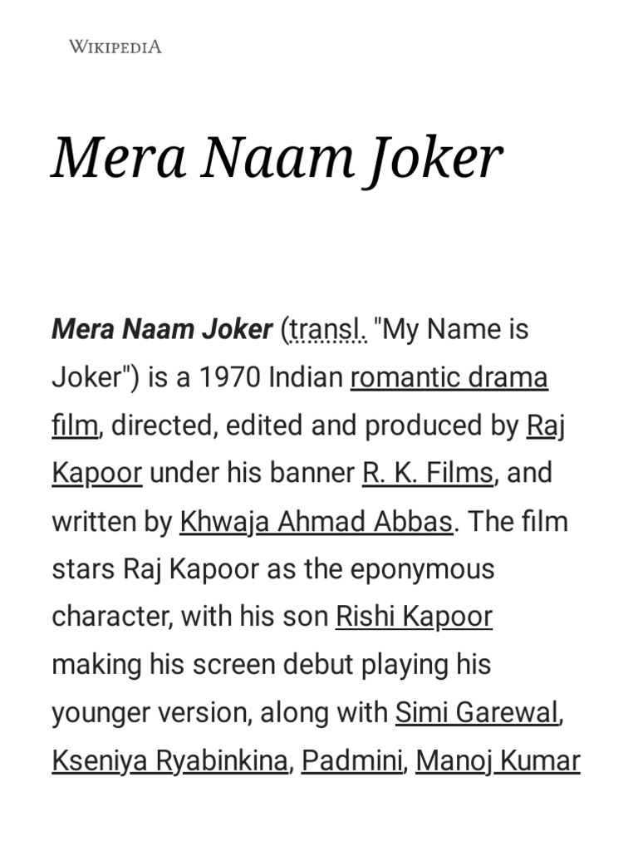
Task: Open the Simi Garewal link
Action: (x=477, y=712)
